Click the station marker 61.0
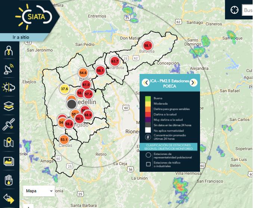Viewport: 253px width, 208px height. coord(86,85)
